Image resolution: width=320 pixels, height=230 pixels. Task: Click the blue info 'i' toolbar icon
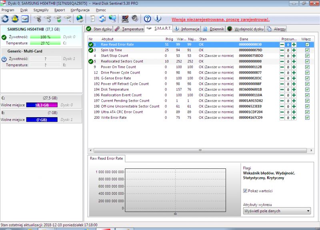tap(157, 19)
